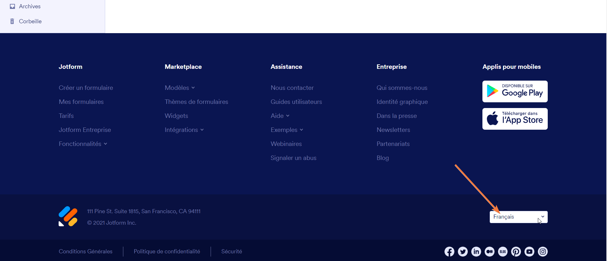Expand the Aide submenu

(280, 116)
